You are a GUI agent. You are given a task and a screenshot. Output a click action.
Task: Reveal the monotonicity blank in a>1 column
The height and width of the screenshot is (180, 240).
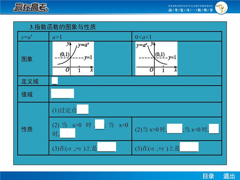(107, 147)
